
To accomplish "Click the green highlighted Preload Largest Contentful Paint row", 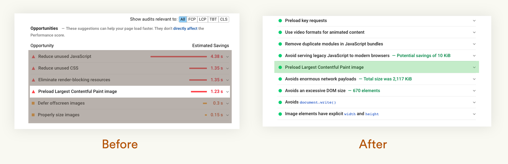I will pos(376,67).
